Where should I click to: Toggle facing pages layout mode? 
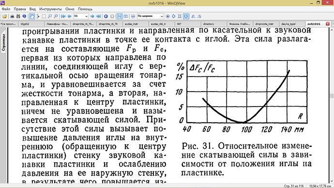tap(126, 16)
